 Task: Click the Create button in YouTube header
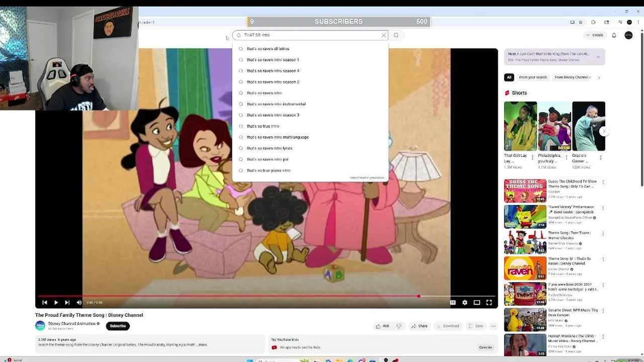point(594,35)
